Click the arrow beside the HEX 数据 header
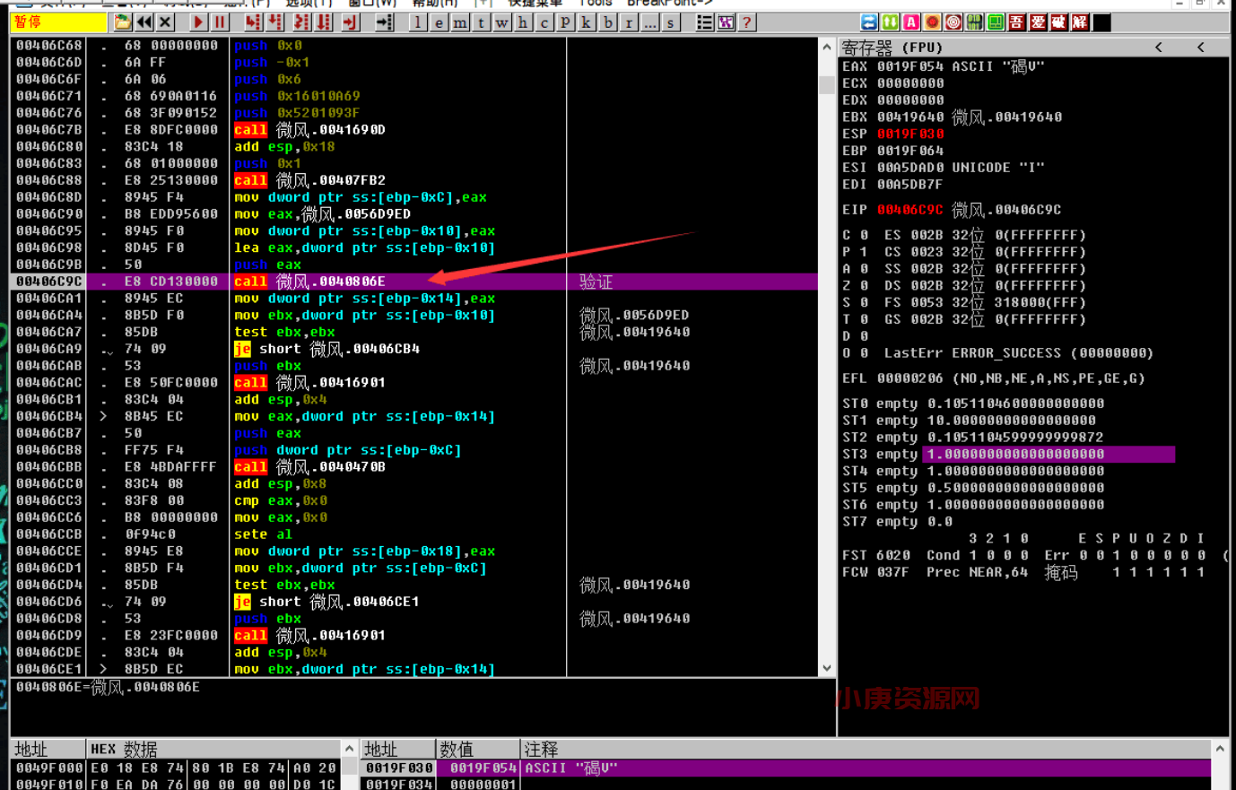This screenshot has height=790, width=1236. click(349, 749)
